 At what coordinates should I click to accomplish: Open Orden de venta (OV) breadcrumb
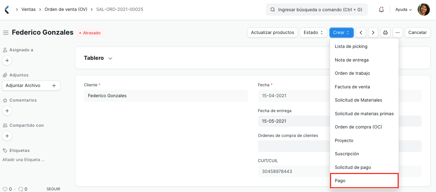[x=66, y=10]
